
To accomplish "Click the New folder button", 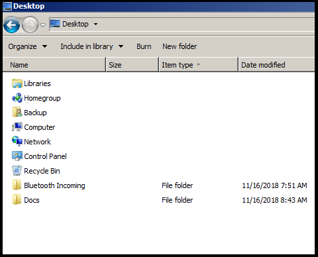I will pos(180,46).
